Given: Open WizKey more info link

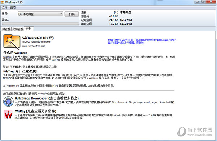Looking at the screenshot, I should [x=35, y=111].
